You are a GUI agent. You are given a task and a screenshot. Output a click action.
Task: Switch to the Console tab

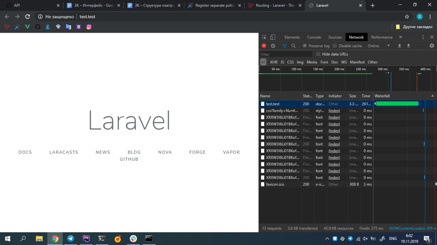314,37
